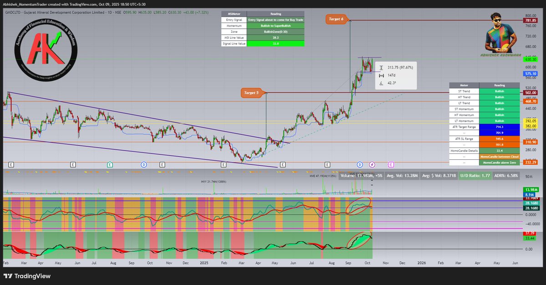Click the earnings E marker near late October 2024
Screen dimensions: 546x285
[x=162, y=165]
